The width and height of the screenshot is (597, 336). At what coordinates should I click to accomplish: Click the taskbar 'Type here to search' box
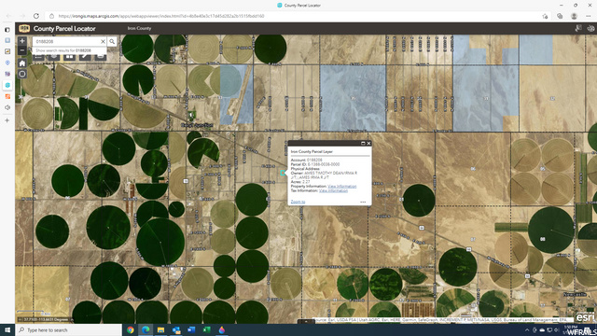pos(68,329)
